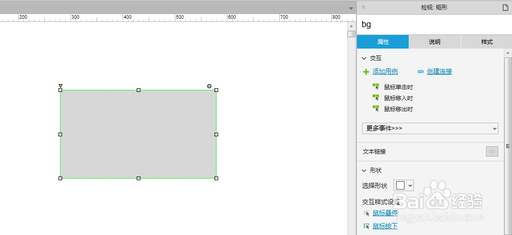Open the 选择形状 shape dropdown

tap(404, 185)
